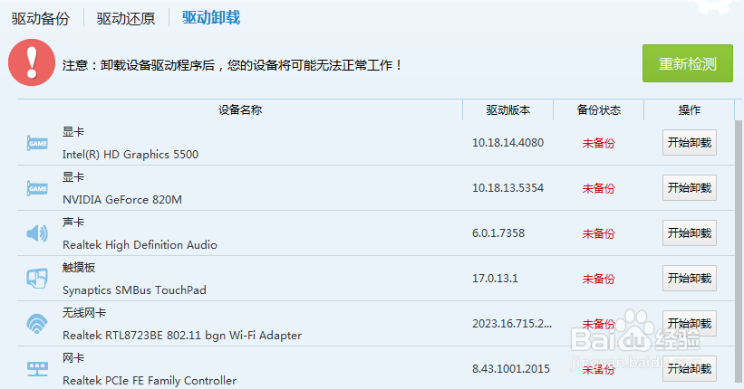Screen dimensions: 744x389
Task: Start uninstalling Realtek High Definition Audio driver
Action: 690,232
